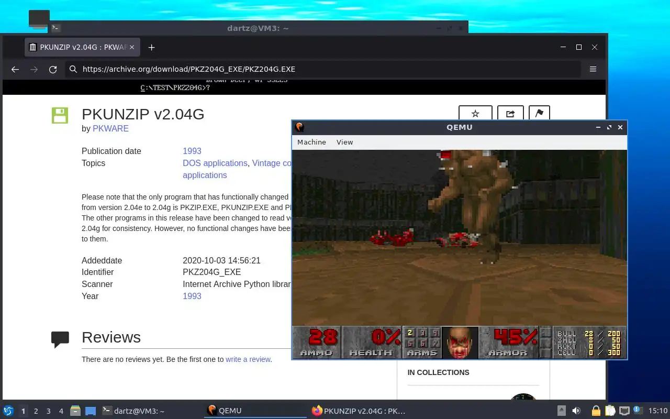Click the Reviews speech bubble icon
This screenshot has width=670, height=419.
(60, 339)
